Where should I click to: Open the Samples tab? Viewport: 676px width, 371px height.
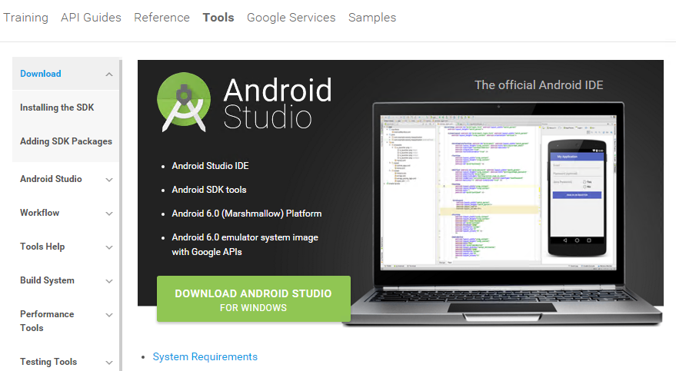click(x=372, y=17)
